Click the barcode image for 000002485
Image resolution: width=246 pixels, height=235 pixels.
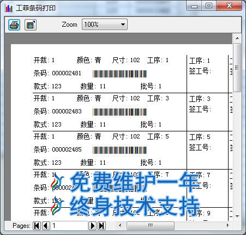119,150
